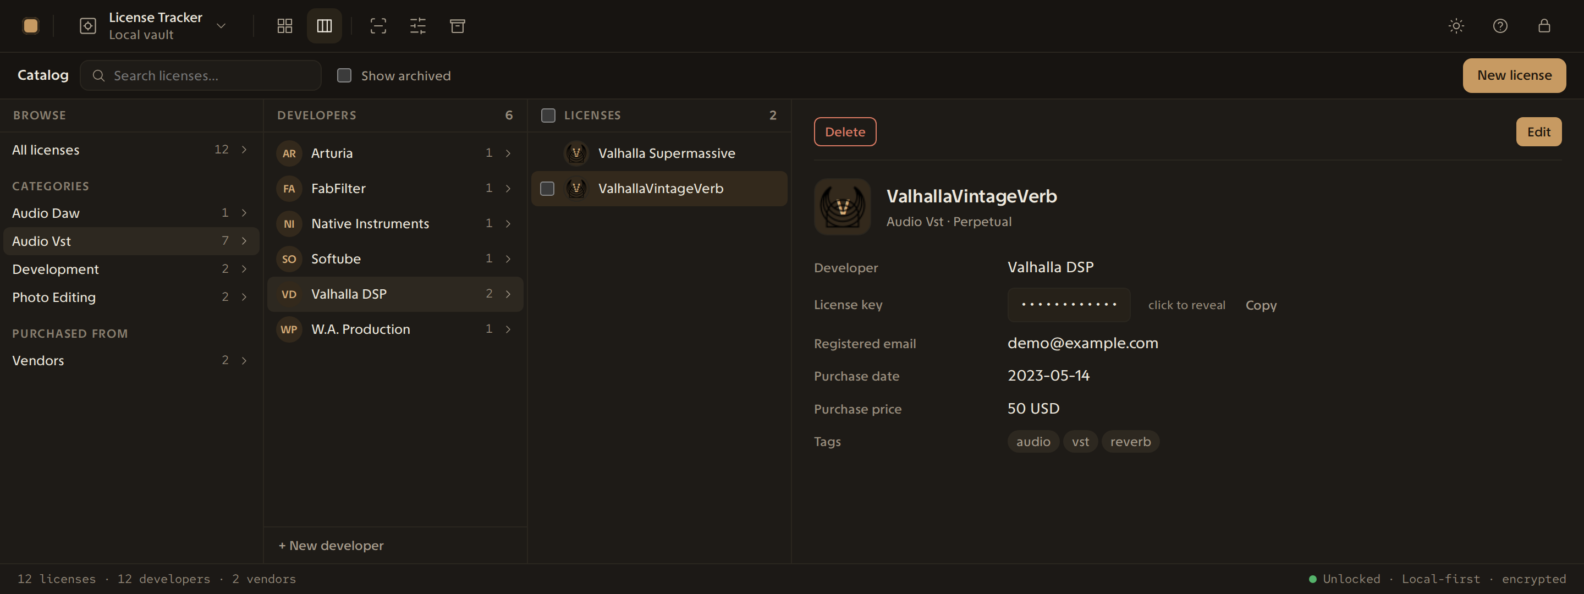
Task: Expand the Valhalla DSP chevron
Action: tap(508, 294)
